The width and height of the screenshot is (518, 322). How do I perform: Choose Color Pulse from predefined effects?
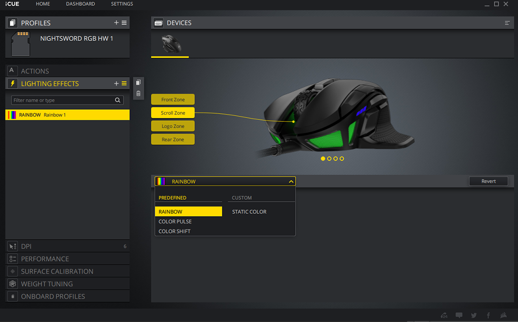click(x=175, y=221)
